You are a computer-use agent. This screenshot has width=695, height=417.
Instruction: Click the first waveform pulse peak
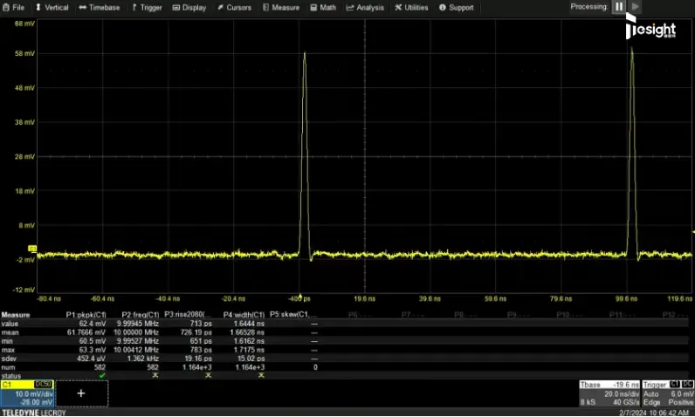[x=305, y=53]
